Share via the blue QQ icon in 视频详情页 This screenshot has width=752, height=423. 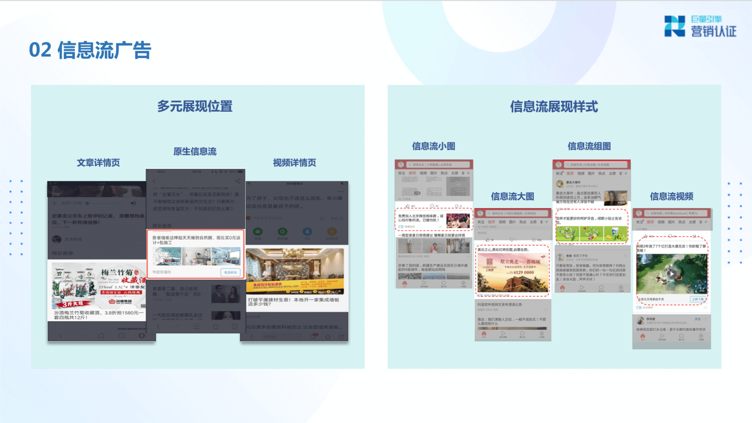pyautogui.click(x=307, y=232)
